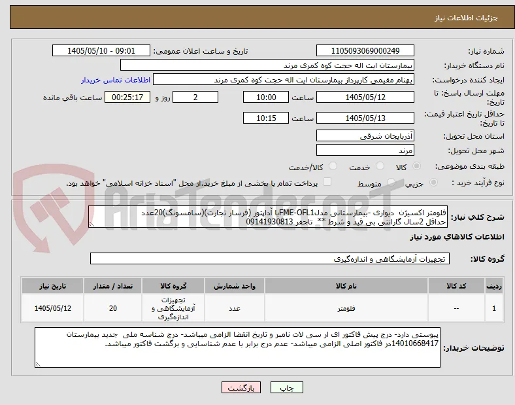This screenshot has width=515, height=405.
Task: Click the واحد شمارش column header
Action: tap(235, 286)
